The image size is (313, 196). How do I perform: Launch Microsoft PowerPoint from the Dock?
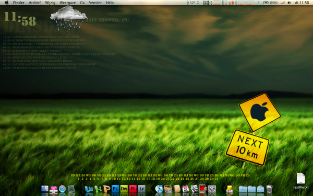[106, 189]
